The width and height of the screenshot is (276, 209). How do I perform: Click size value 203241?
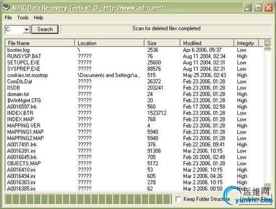point(155,88)
